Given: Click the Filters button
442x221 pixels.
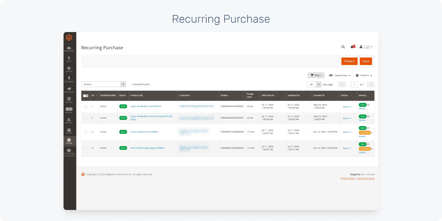Looking at the screenshot, I should click(316, 75).
